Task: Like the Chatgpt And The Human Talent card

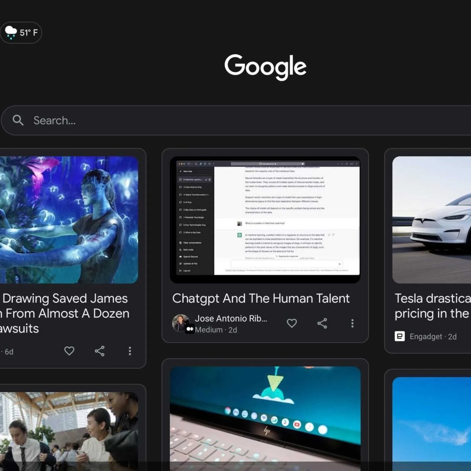Action: tap(292, 323)
